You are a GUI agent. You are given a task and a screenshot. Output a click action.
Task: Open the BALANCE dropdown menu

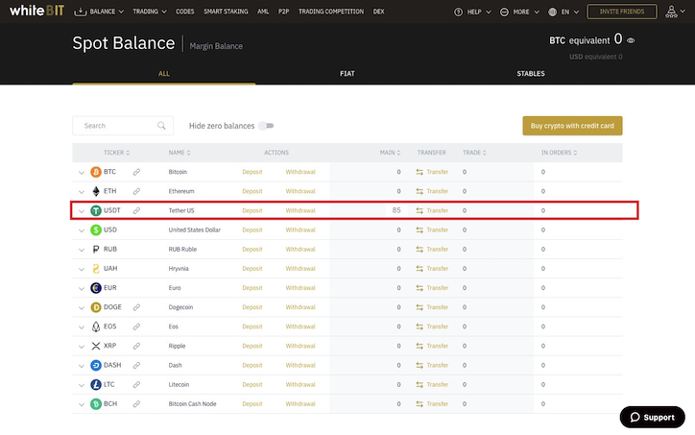(x=99, y=12)
